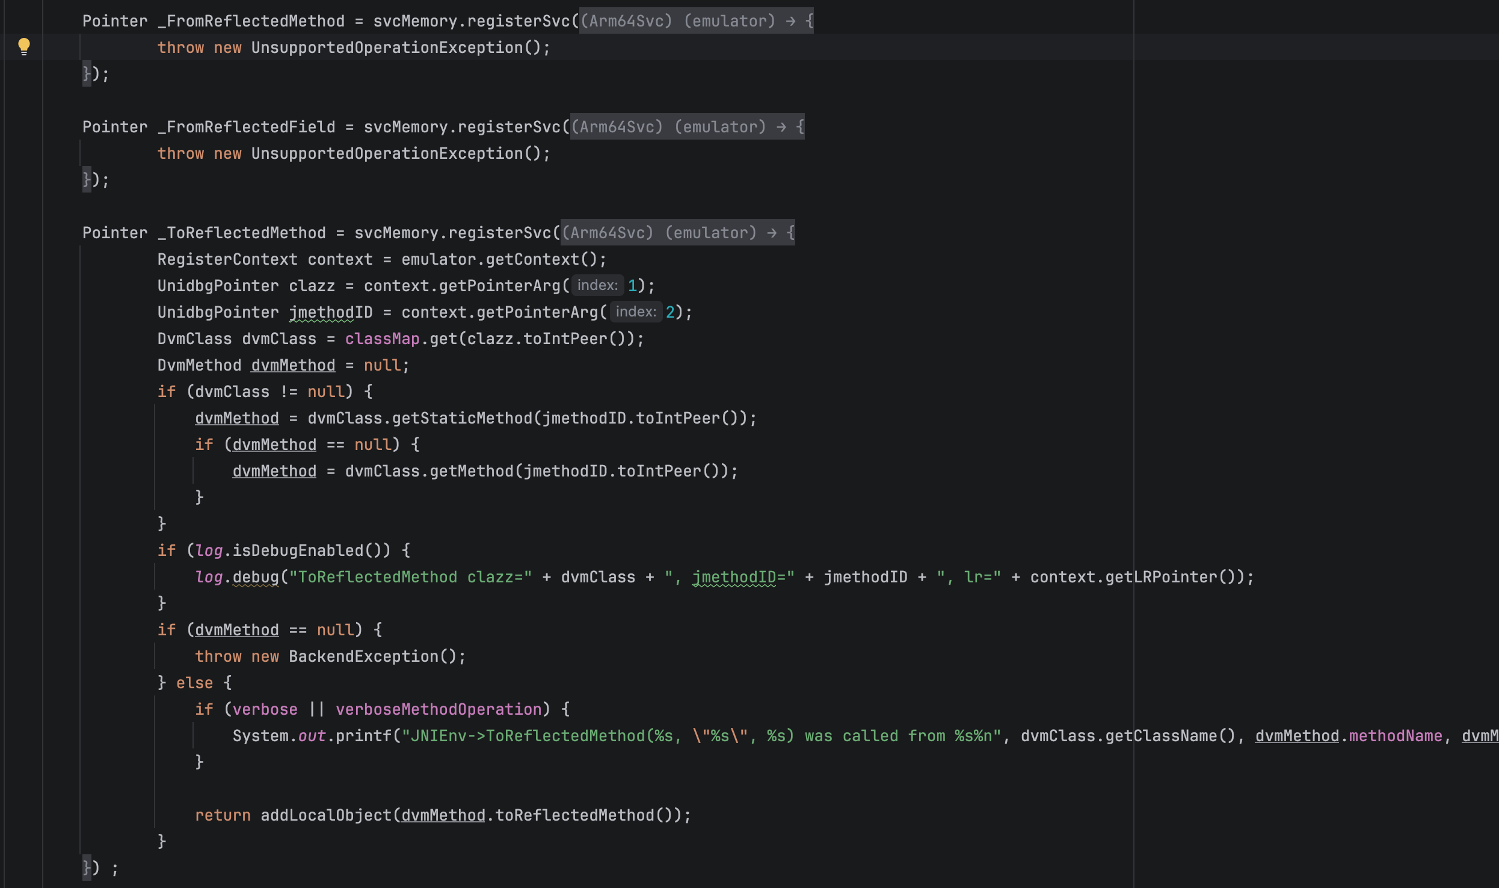Click verboseMethodOperation variable in if condition
Image resolution: width=1499 pixels, height=888 pixels.
coord(439,709)
